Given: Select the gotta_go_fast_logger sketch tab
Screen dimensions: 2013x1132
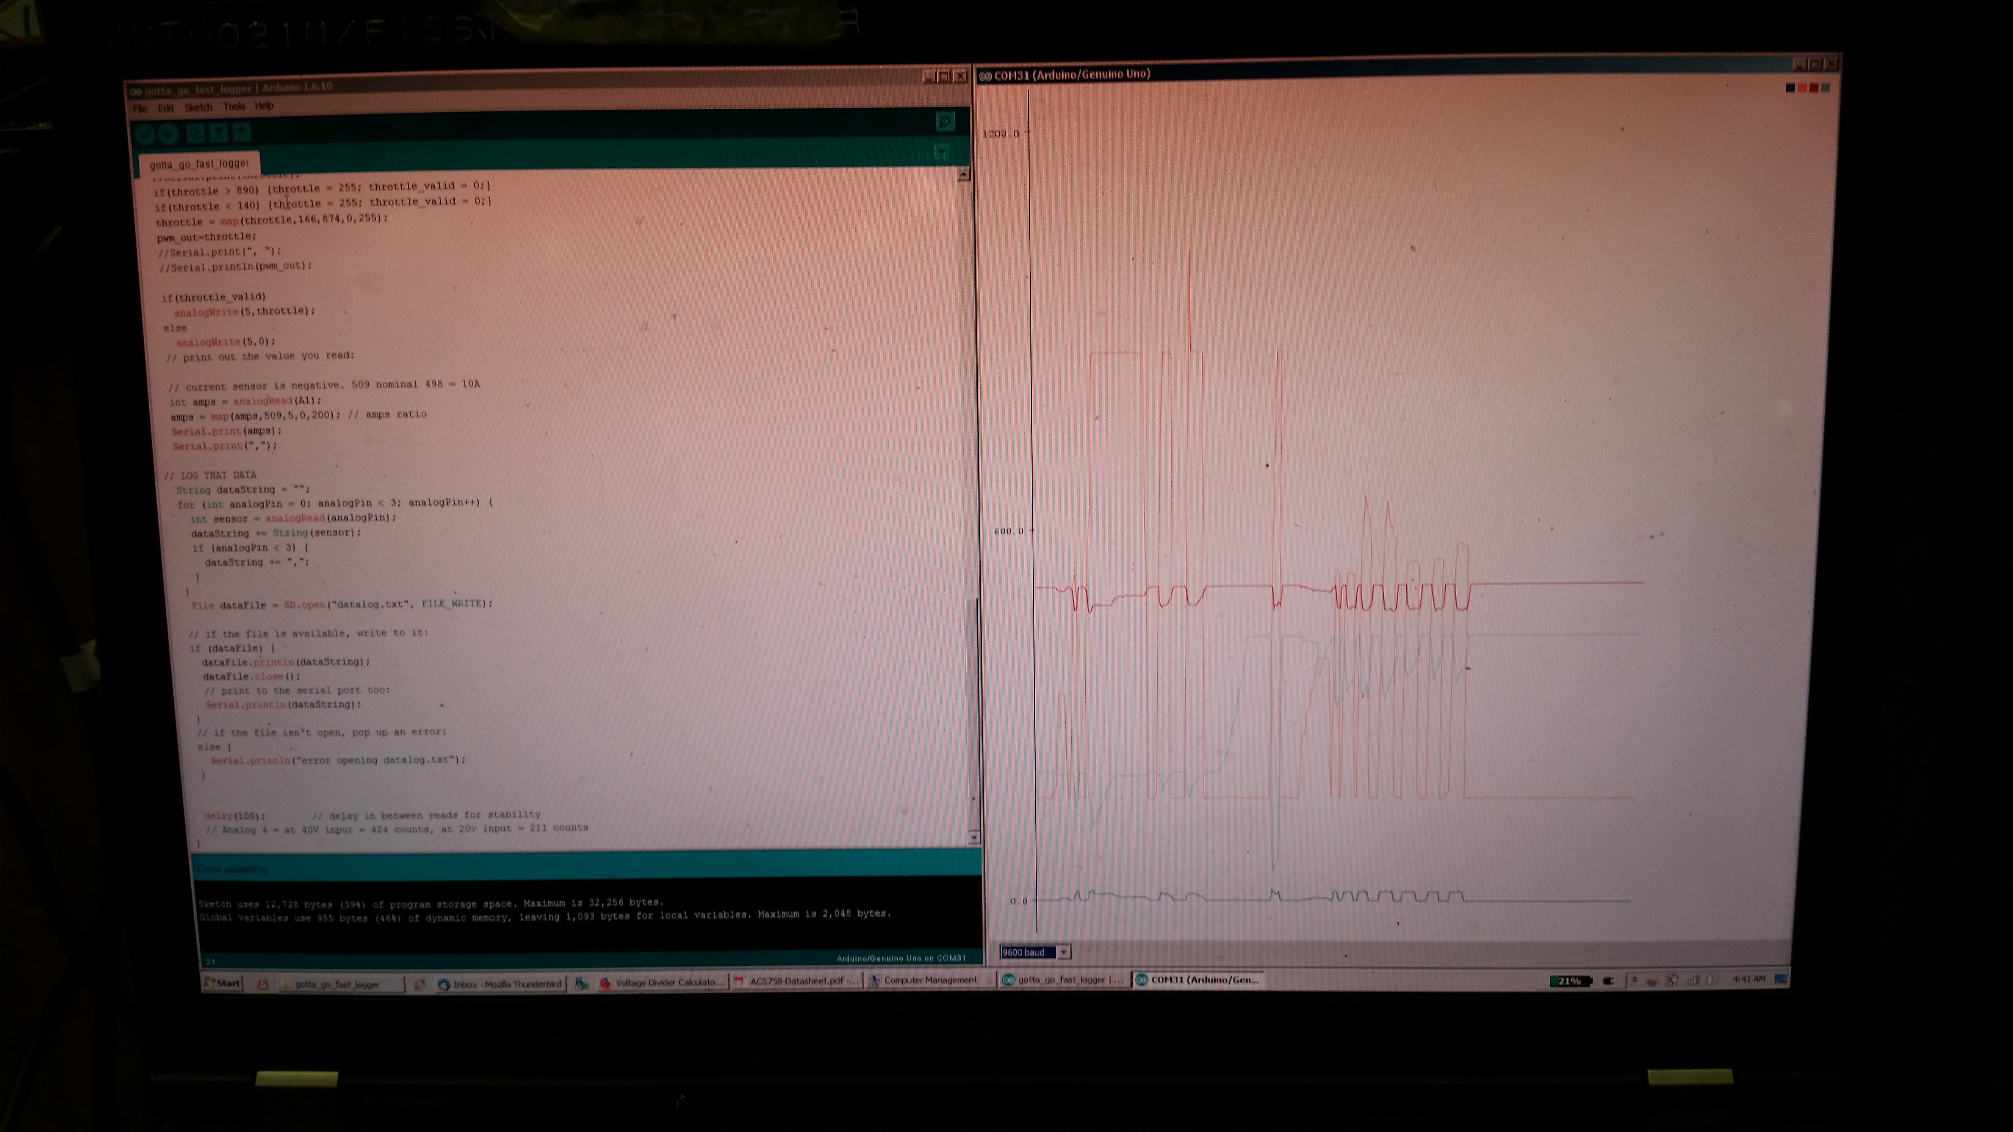Looking at the screenshot, I should [199, 164].
